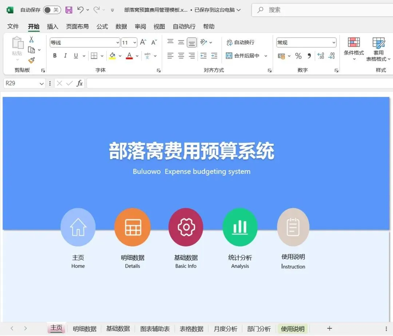Screen dimensions: 393x336
Task: Click 合并后居中 merge button
Action: click(243, 56)
